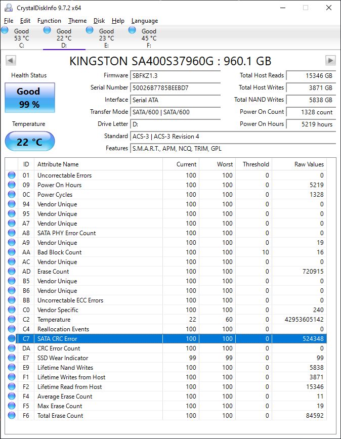Click status orb of Vendor Specific C0 row
This screenshot has height=439, width=341.
pyautogui.click(x=12, y=310)
